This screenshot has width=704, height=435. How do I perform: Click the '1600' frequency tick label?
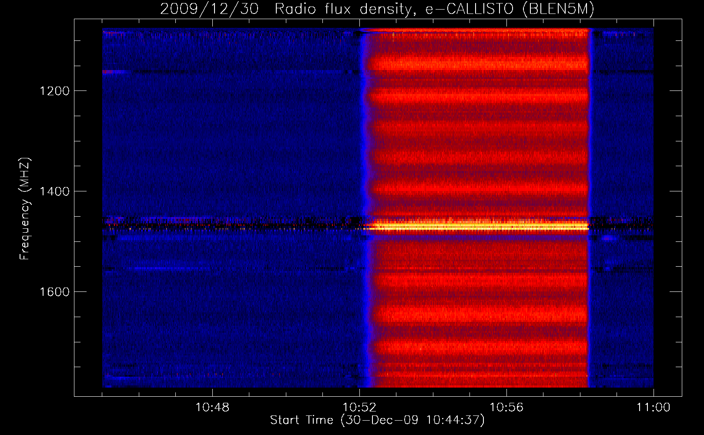(x=54, y=292)
